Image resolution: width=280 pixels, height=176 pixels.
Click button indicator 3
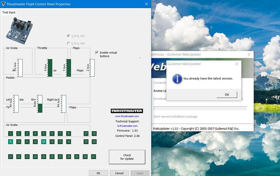[27, 134]
